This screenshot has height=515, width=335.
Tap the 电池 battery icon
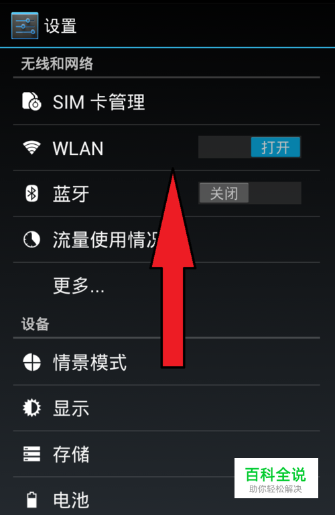[32, 500]
